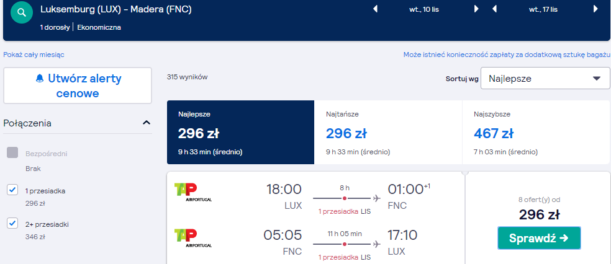Click the outbound flight airplane icon
Image resolution: width=611 pixels, height=264 pixels.
click(376, 198)
